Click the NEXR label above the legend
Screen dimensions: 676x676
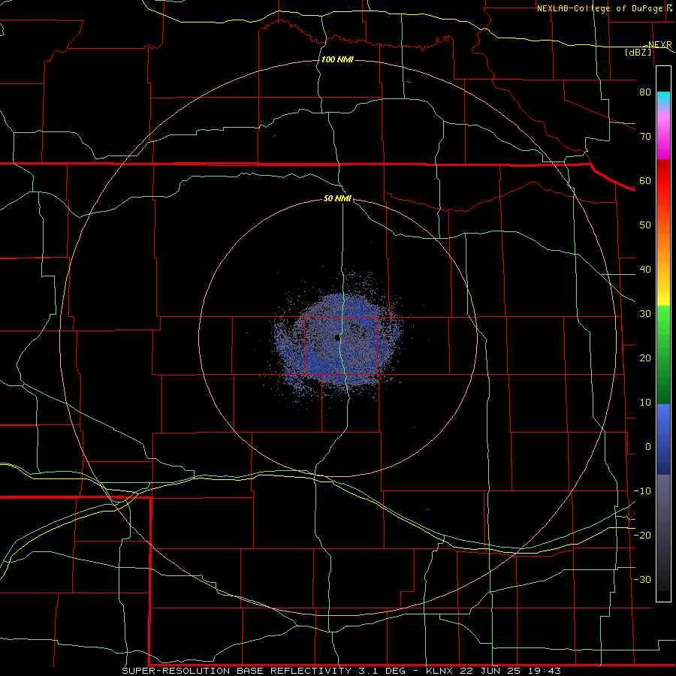click(x=659, y=45)
